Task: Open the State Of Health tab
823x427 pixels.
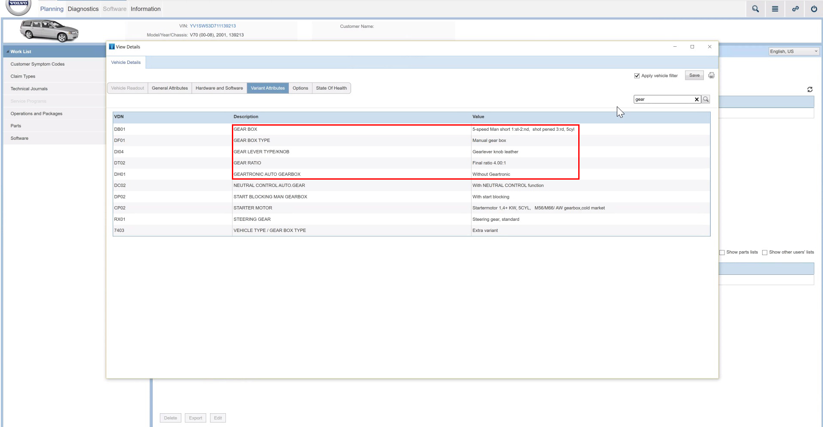Action: point(331,88)
